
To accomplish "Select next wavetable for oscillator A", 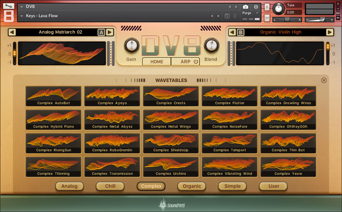I will tap(110, 32).
